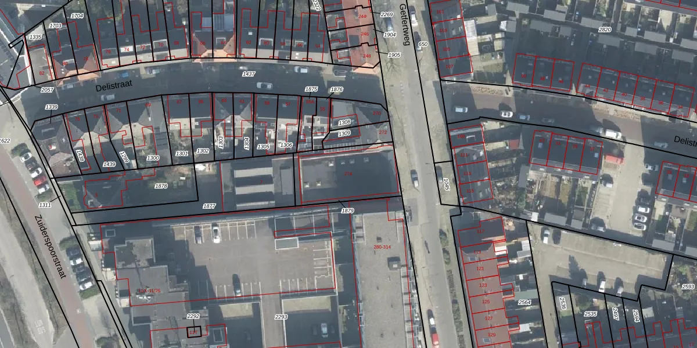The image size is (697, 348).
Task: Select parcel label 1311
Action: [x=45, y=205]
